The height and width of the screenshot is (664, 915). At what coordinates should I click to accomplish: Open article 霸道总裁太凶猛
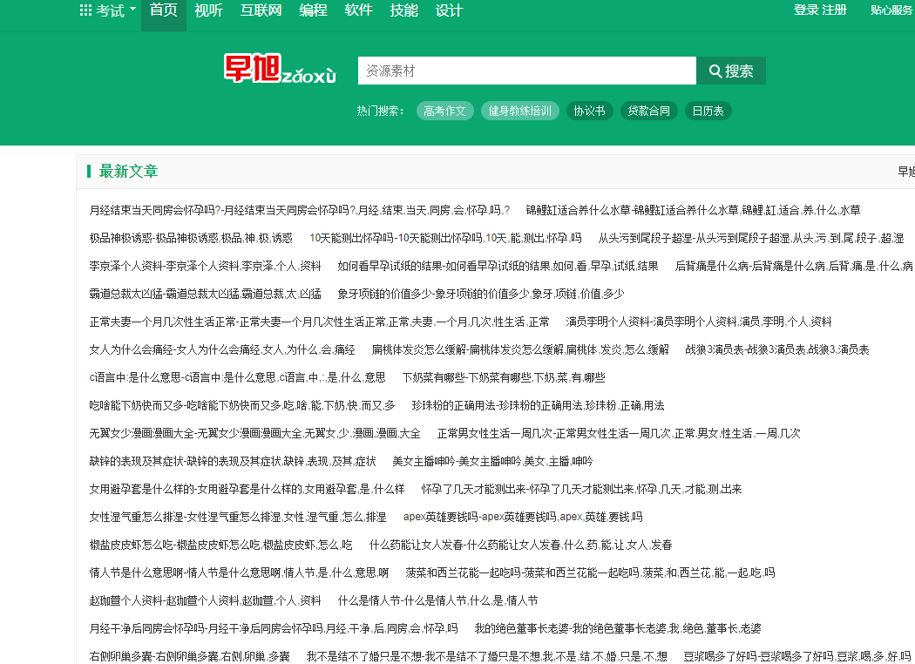pyautogui.click(x=205, y=294)
